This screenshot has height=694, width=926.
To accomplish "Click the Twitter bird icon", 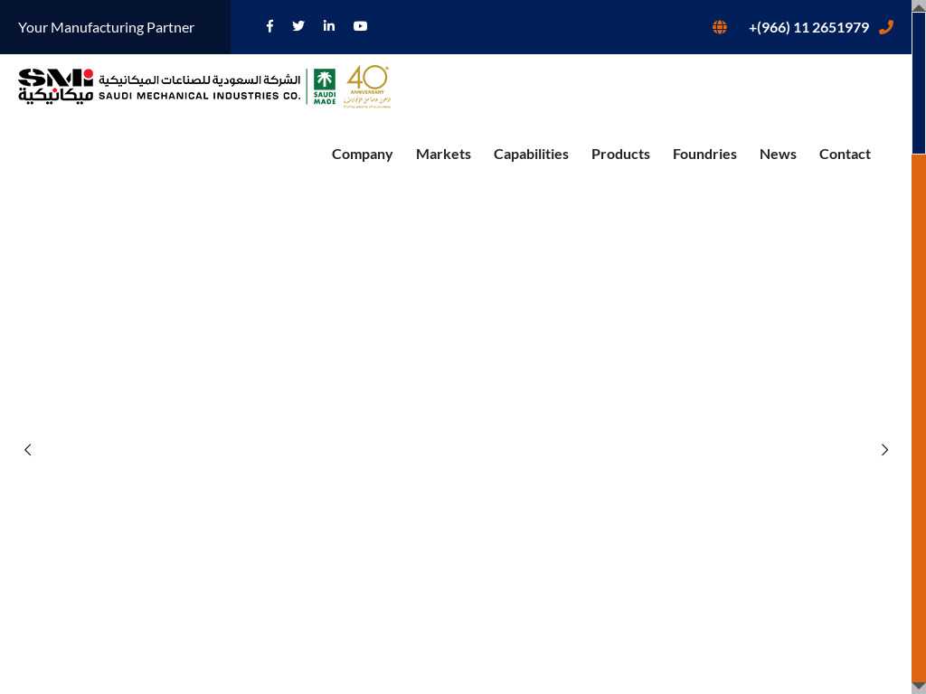I will pyautogui.click(x=298, y=26).
